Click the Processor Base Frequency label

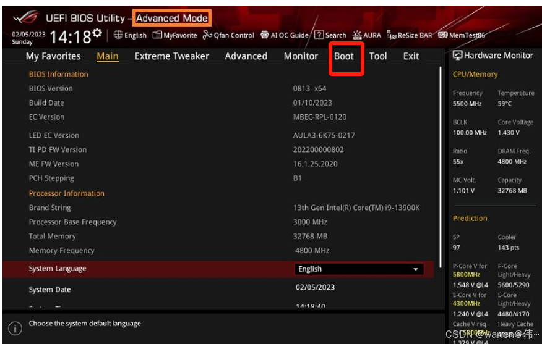(72, 222)
